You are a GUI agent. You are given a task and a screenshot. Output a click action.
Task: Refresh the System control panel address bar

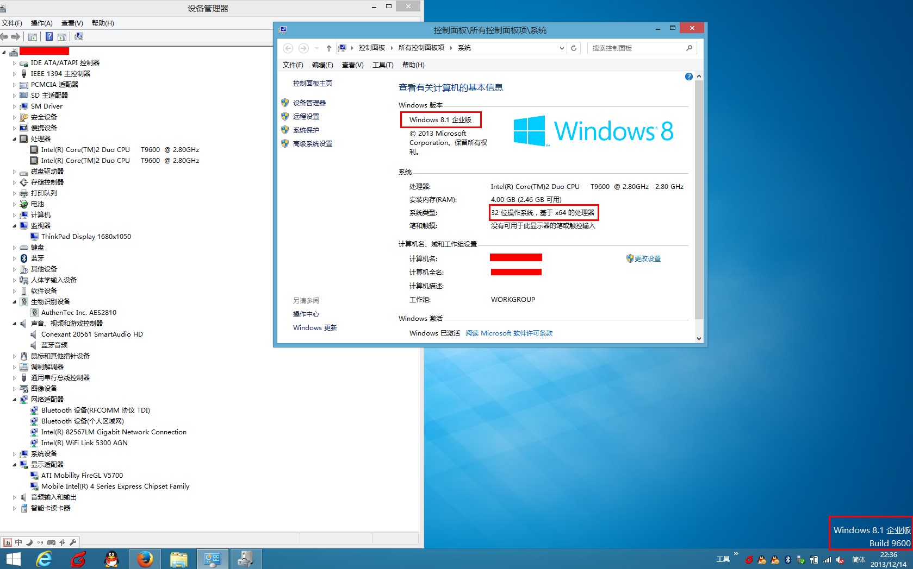574,48
